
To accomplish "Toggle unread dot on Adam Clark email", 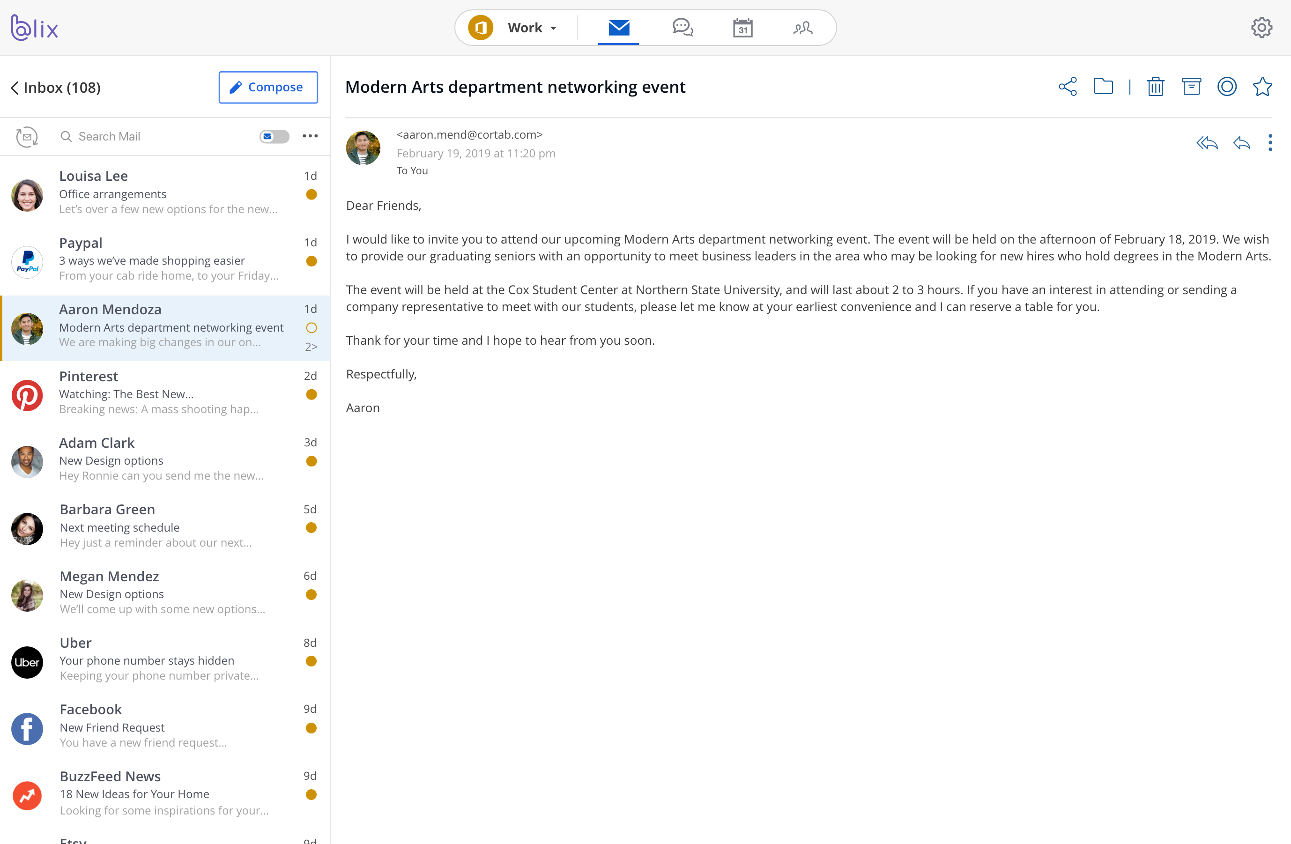I will [x=312, y=461].
